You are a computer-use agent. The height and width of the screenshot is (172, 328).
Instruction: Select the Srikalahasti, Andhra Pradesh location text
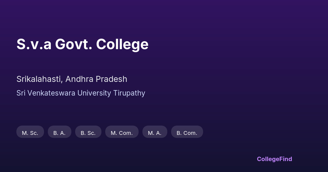click(72, 79)
